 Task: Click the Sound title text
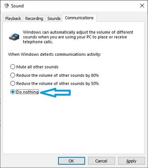tap(17, 6)
